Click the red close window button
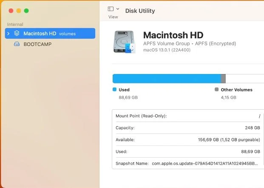 (x=11, y=11)
